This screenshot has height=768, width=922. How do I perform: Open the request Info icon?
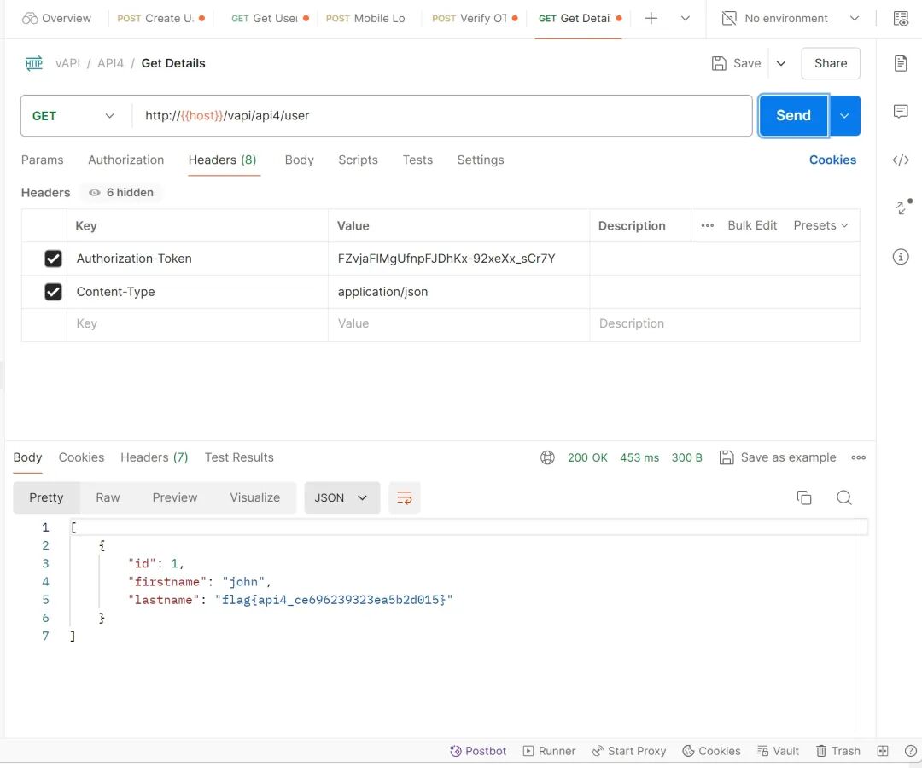pyautogui.click(x=900, y=256)
